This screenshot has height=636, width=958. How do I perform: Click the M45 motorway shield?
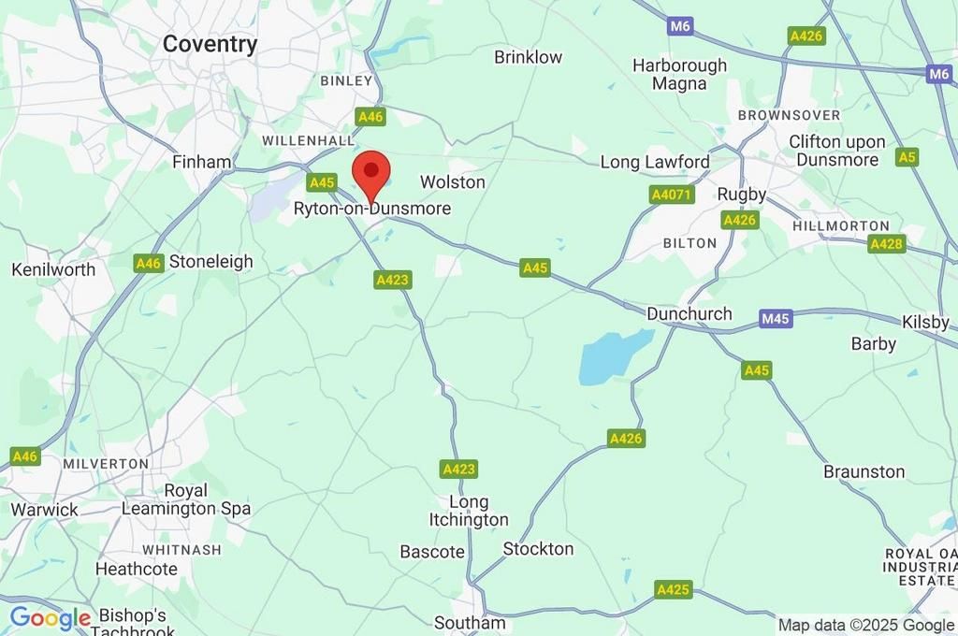pos(776,319)
